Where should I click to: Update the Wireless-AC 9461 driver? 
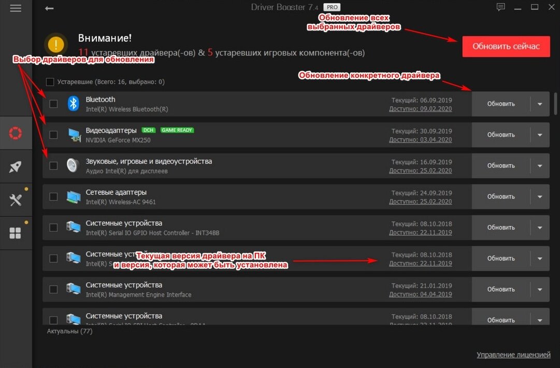point(501,196)
